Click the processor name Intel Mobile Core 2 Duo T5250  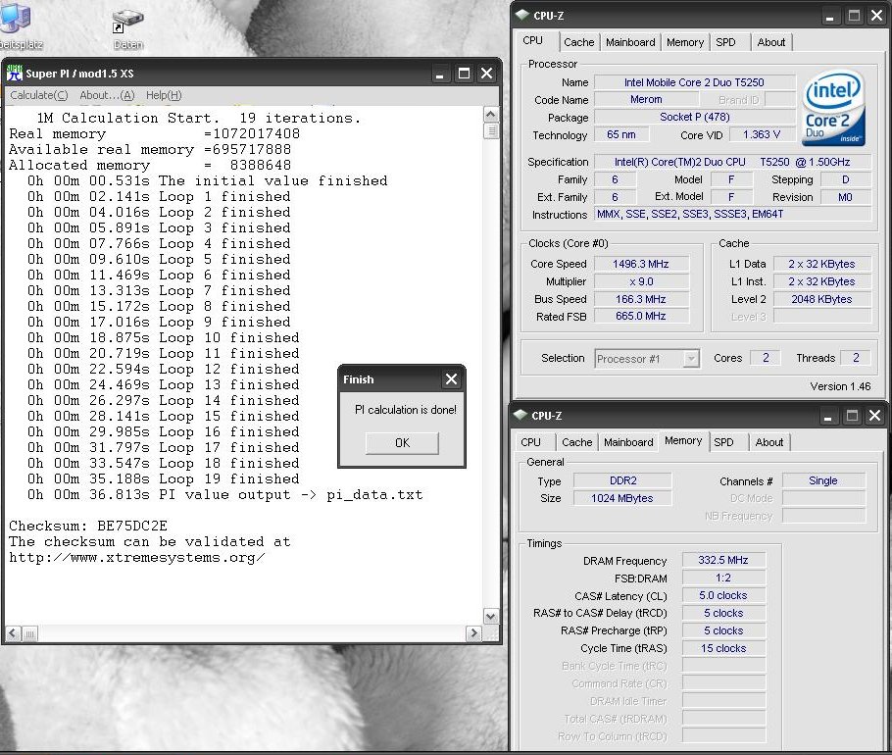pyautogui.click(x=694, y=82)
